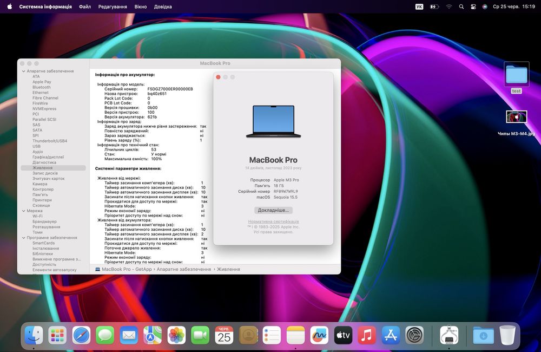Click the УК input source icon
Viewport: 541px width, 352px height.
point(419,6)
